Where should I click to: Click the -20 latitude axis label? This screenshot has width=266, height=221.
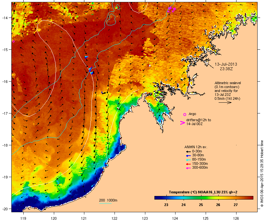[5, 209]
